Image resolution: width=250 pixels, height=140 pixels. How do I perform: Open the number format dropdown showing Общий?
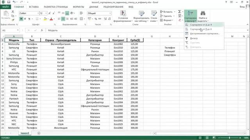click(110, 13)
